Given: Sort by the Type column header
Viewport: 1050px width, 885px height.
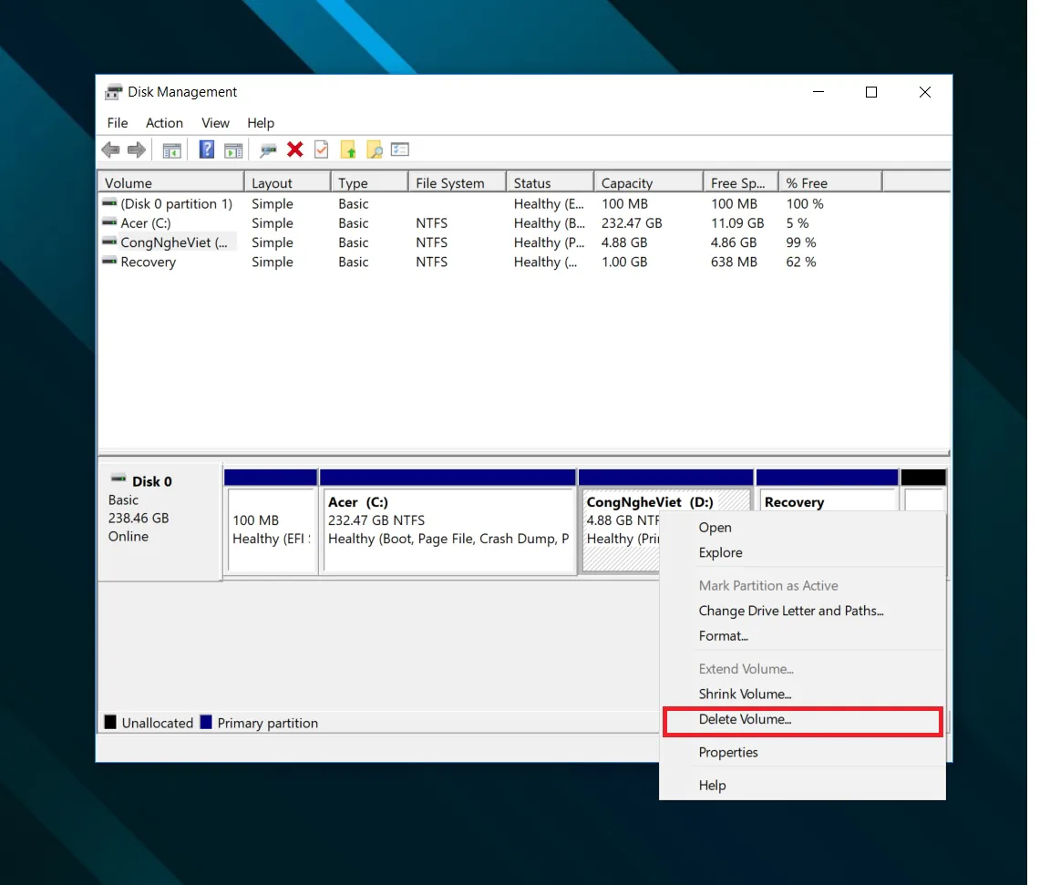Looking at the screenshot, I should (369, 183).
